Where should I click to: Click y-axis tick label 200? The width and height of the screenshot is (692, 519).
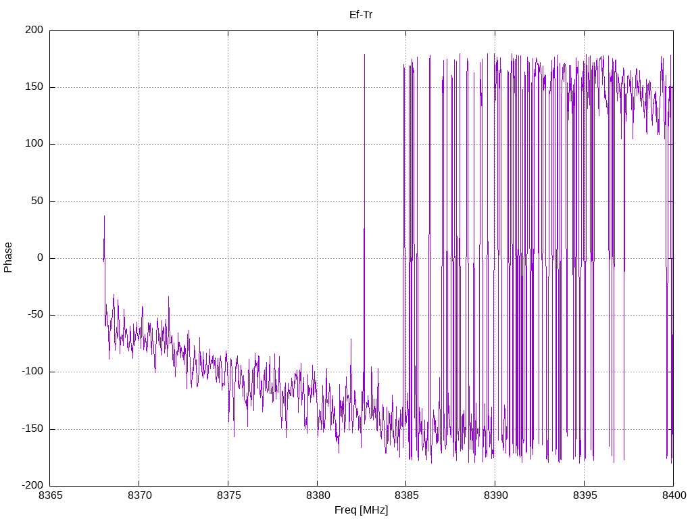click(34, 30)
